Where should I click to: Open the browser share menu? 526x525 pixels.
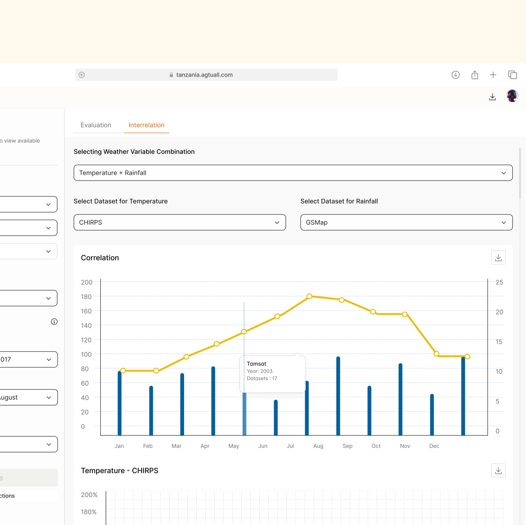[475, 75]
